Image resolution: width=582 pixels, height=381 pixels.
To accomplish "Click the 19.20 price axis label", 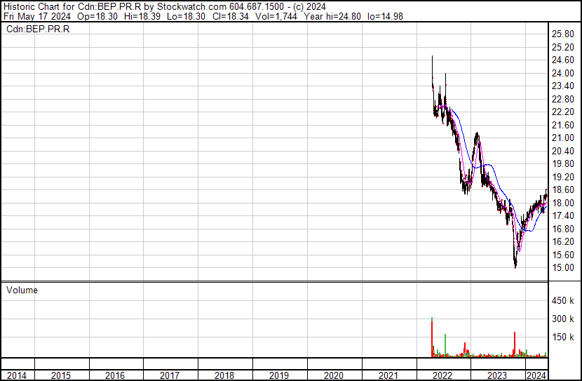I will [563, 177].
